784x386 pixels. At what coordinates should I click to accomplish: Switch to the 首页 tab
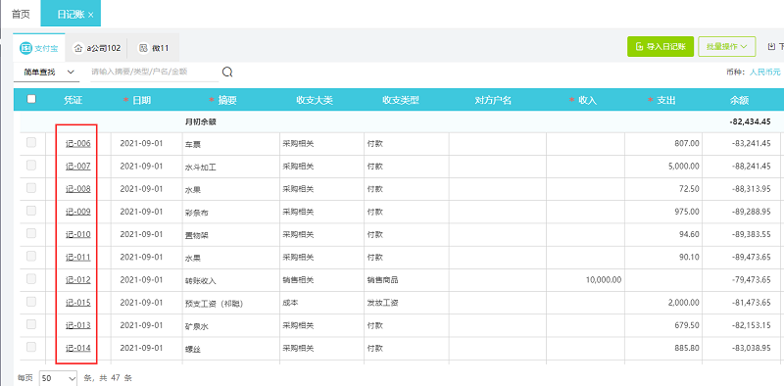[21, 14]
